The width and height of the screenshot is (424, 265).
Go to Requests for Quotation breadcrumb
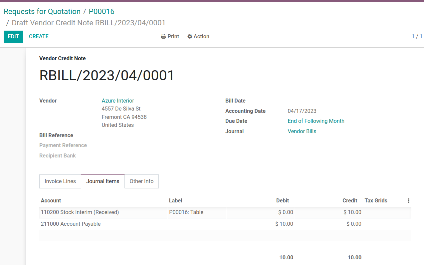tap(42, 12)
